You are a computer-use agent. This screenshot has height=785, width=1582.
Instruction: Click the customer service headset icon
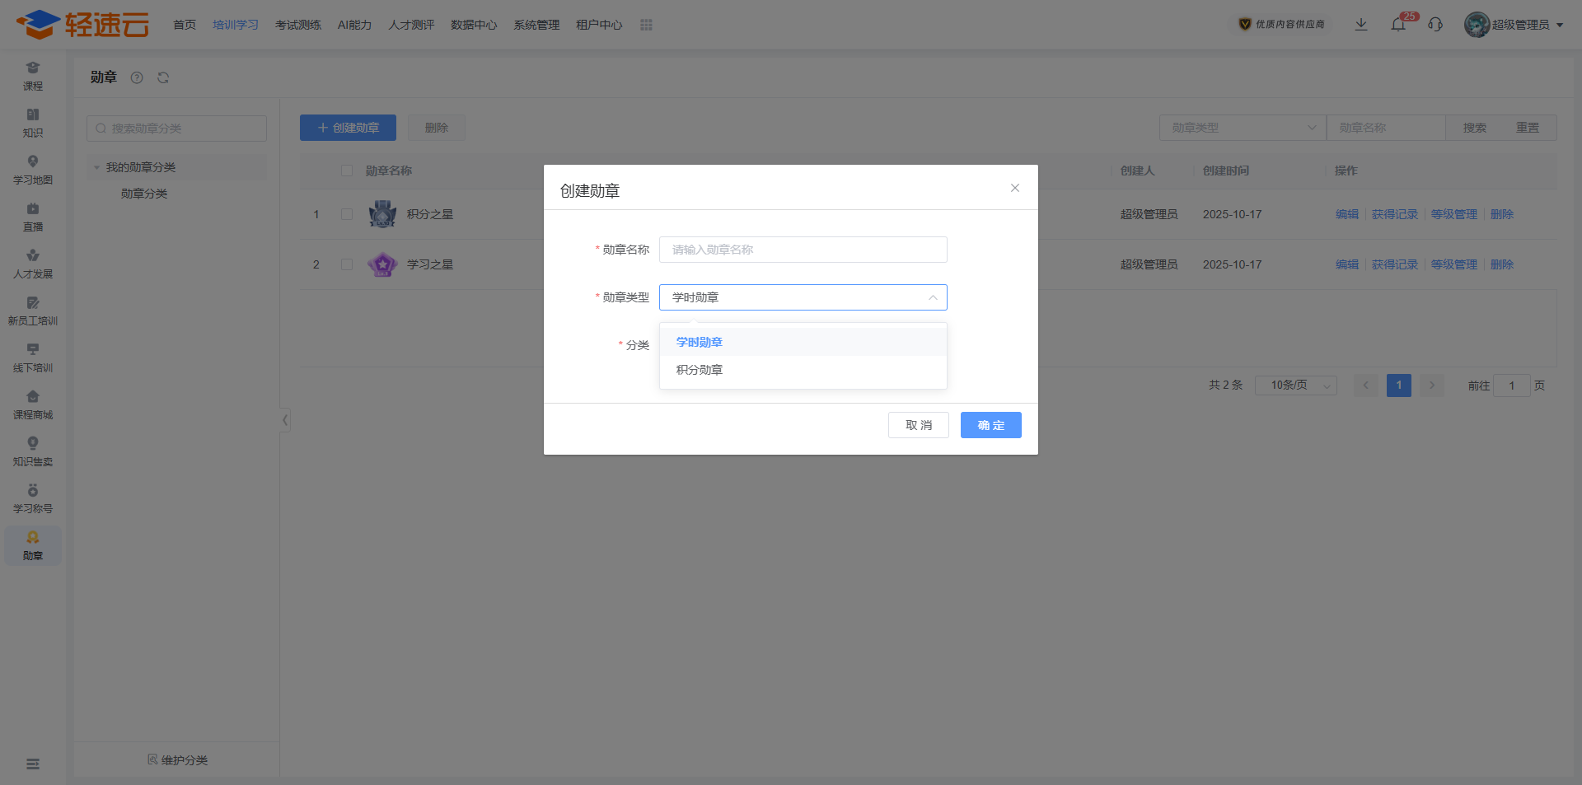(1435, 25)
